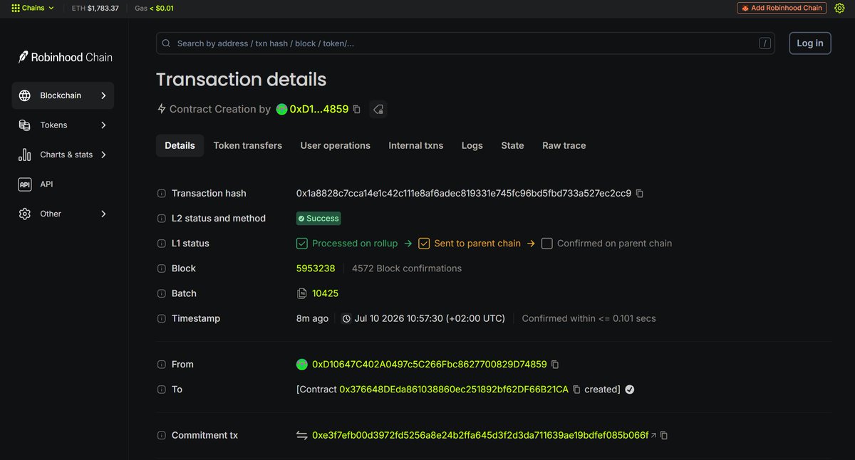Viewport: 855px width, 460px height.
Task: Click the Charts & stats bar chart icon
Action: click(x=25, y=155)
